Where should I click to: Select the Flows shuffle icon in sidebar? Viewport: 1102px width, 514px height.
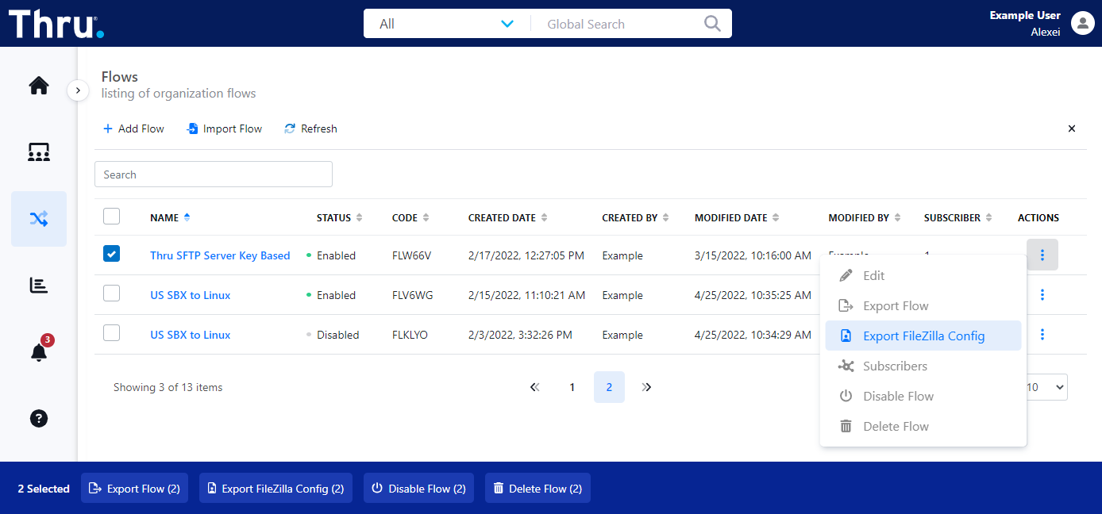coord(39,219)
